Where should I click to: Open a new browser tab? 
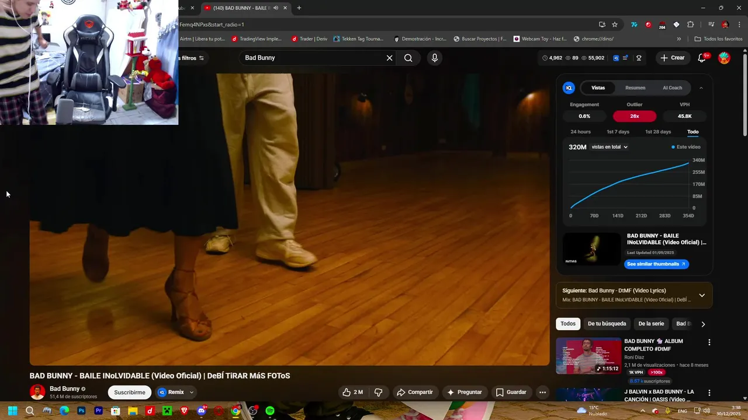[x=299, y=8]
